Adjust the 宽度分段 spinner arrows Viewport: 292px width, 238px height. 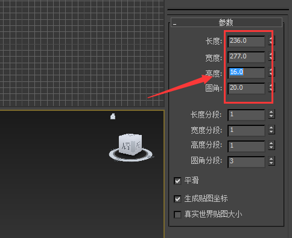click(271, 130)
